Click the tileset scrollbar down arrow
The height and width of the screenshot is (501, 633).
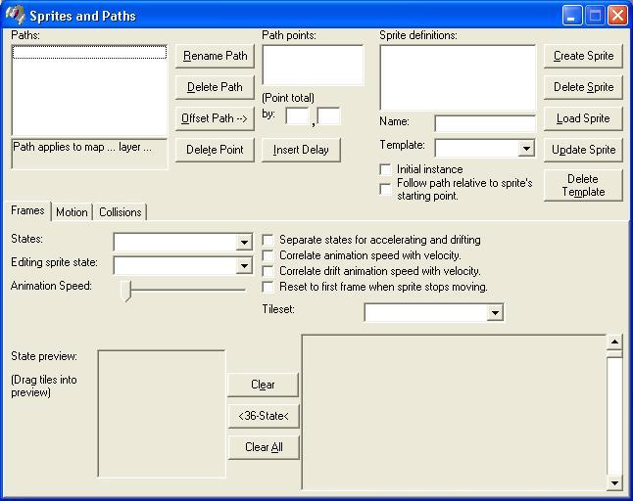click(x=614, y=482)
